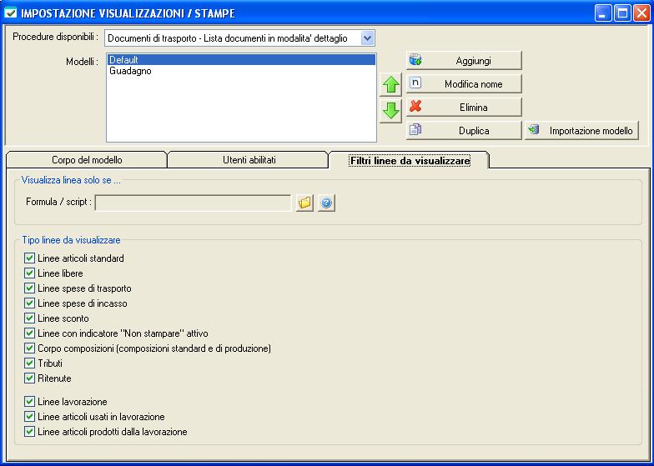
Task: Toggle Linee con indicatore Non stampare checkbox
Action: click(x=29, y=333)
